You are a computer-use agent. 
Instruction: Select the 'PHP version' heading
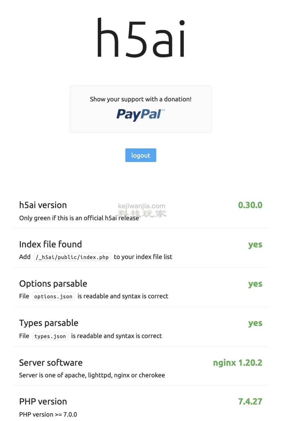pos(43,401)
